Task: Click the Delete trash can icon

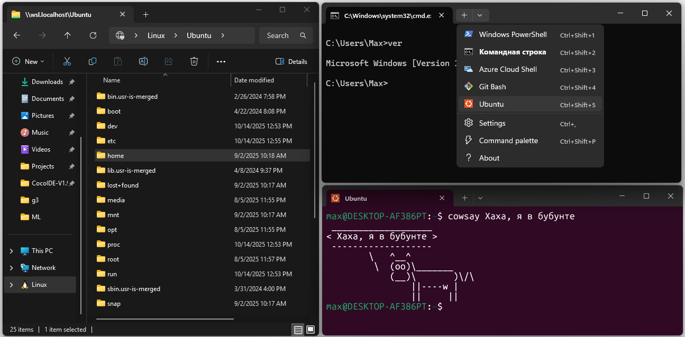Action: [x=194, y=62]
